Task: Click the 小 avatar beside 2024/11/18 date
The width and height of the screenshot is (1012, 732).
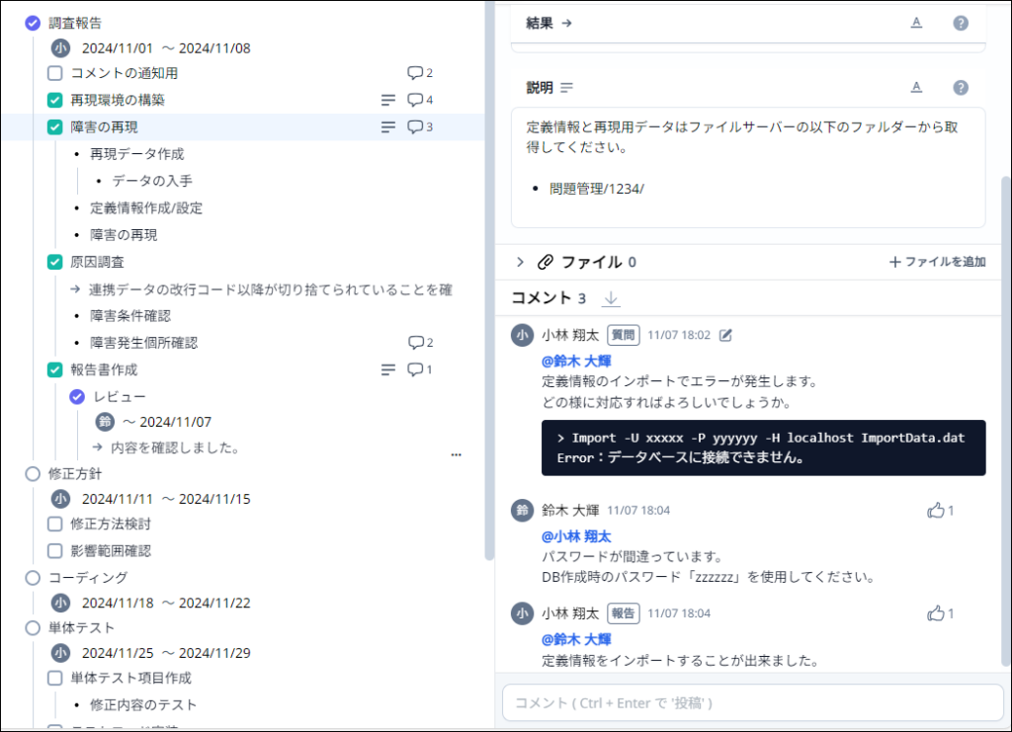Action: pos(60,603)
